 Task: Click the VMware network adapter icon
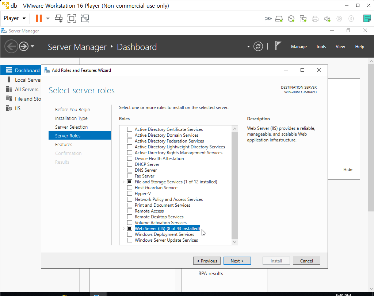(303, 19)
